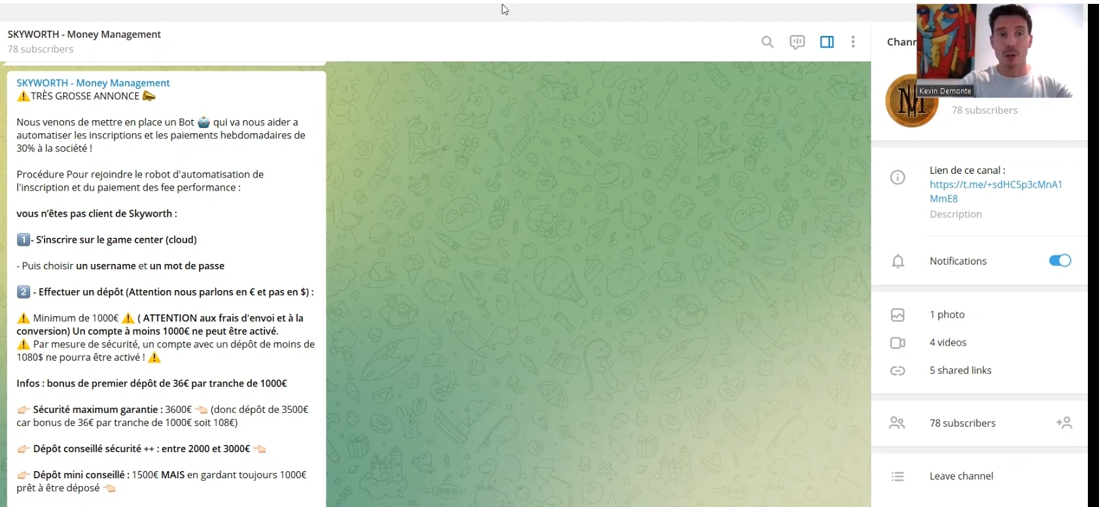Viewport: 1099px width, 507px height.
Task: Open the t.me channel invite link
Action: [x=996, y=191]
